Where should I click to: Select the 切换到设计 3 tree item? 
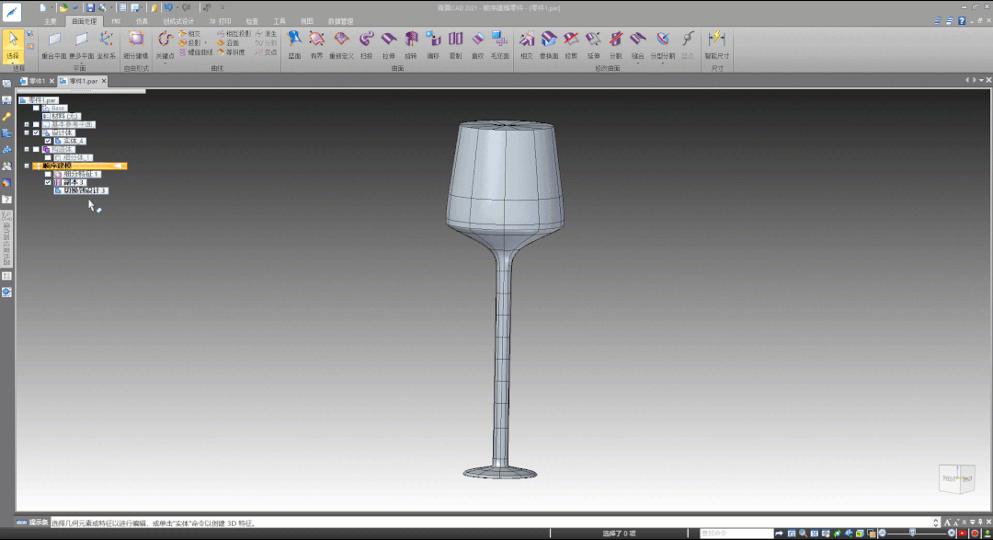pos(81,190)
